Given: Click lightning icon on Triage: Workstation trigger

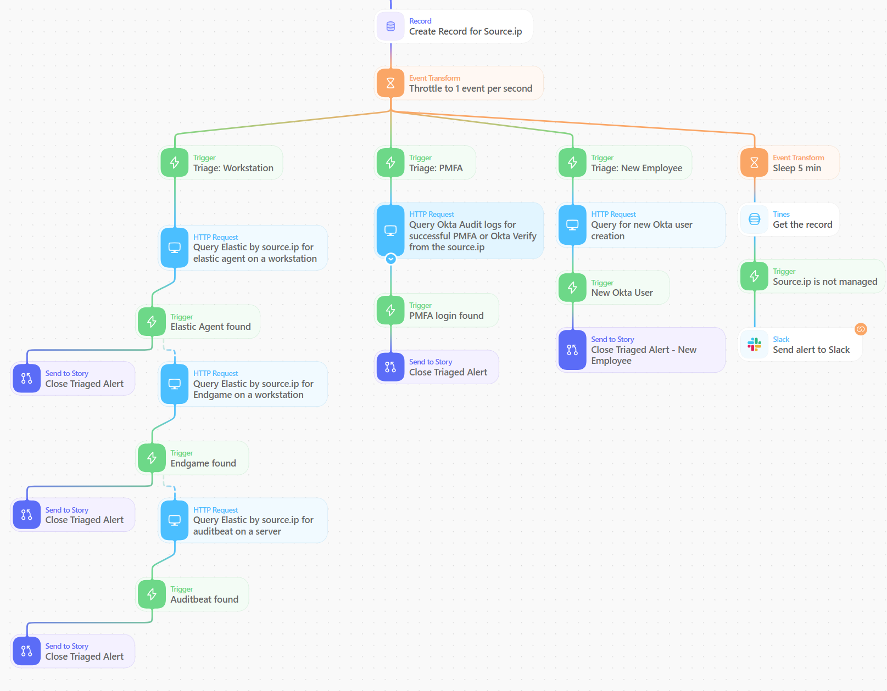Looking at the screenshot, I should [175, 162].
